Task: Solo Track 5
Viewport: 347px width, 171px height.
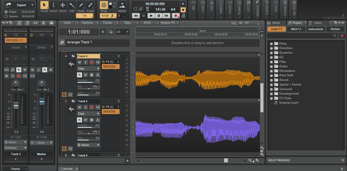Action: coord(86,107)
